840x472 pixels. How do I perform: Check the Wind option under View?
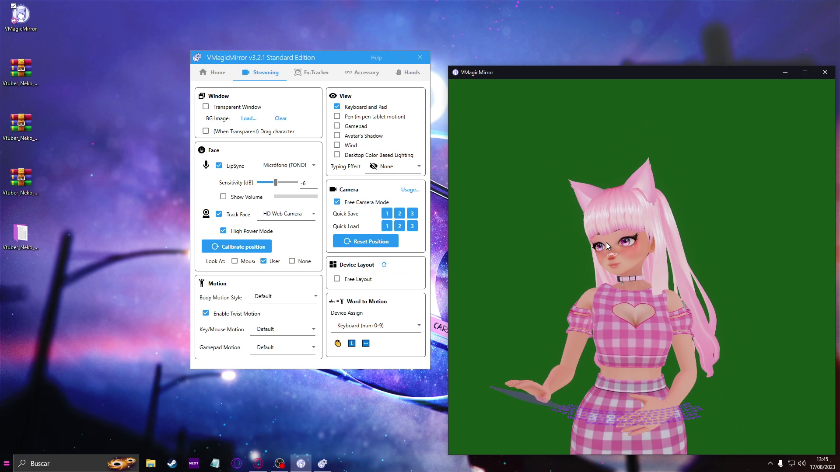pos(337,145)
